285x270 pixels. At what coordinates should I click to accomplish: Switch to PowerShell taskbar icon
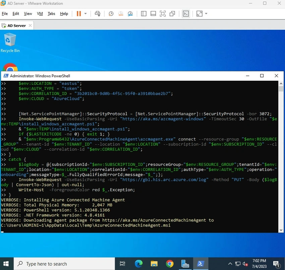[x=201, y=264]
